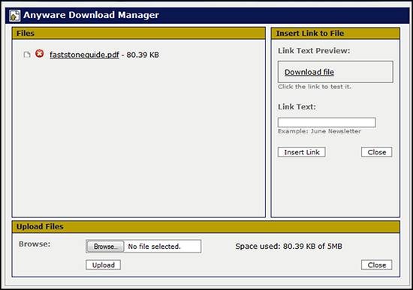Click the Example: June Newsletter hint

(319, 131)
